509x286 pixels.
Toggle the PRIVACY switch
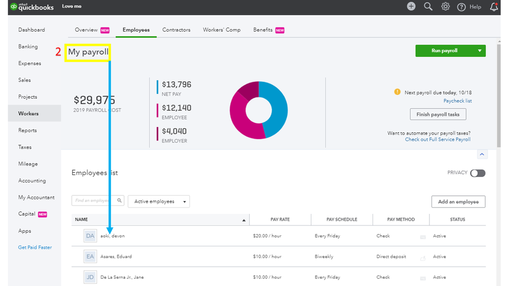pos(477,173)
